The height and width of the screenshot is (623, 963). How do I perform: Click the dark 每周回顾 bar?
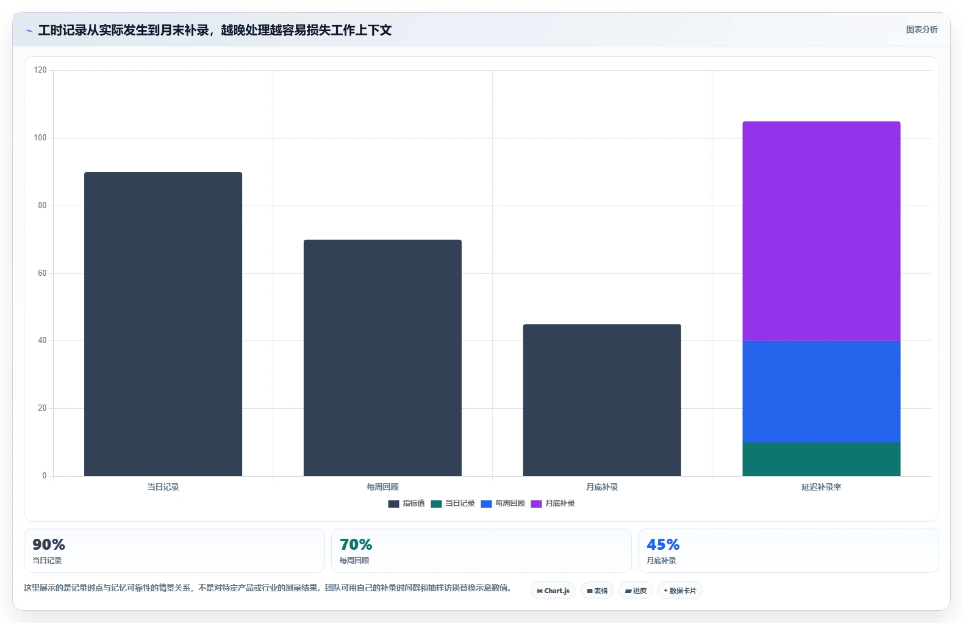pos(382,358)
